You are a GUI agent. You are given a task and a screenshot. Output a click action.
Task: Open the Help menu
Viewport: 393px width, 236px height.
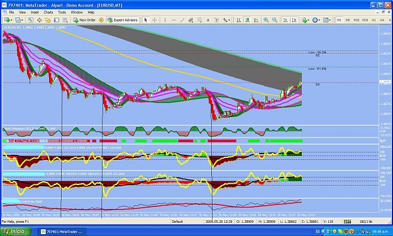[x=91, y=13]
